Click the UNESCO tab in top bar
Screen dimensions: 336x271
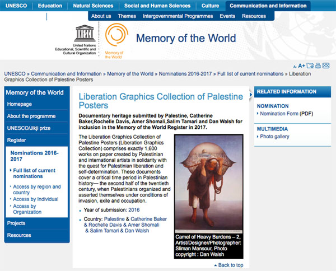click(16, 6)
